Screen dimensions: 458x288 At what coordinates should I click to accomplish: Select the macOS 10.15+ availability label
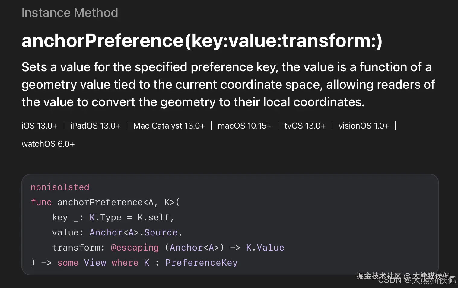[x=244, y=126]
